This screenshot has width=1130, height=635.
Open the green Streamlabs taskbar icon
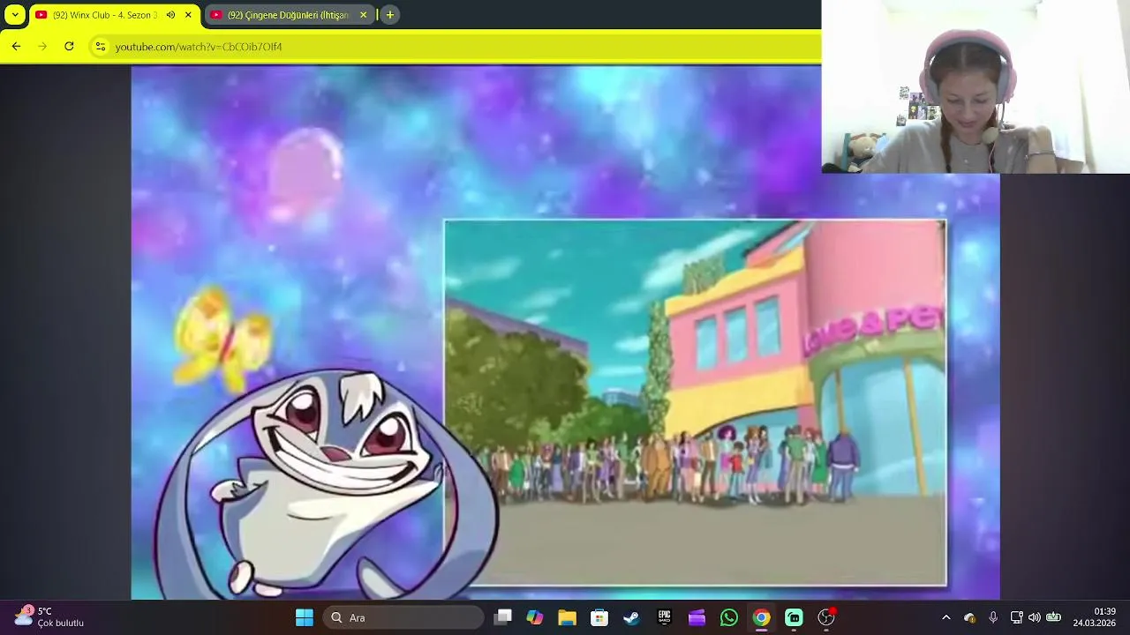794,617
